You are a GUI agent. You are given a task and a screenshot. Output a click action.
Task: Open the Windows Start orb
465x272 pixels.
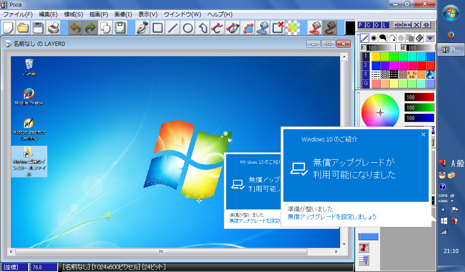[451, 13]
